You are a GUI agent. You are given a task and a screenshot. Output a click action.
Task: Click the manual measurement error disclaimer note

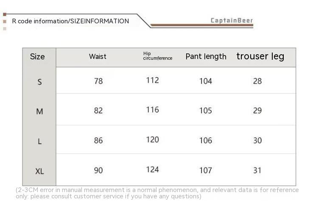coord(157,193)
